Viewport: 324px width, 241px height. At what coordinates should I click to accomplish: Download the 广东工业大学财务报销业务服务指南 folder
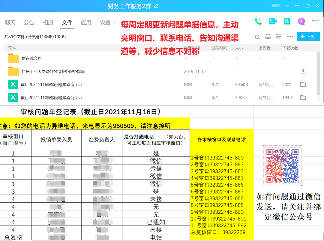(x=303, y=71)
